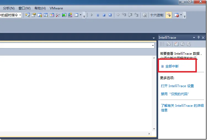
Task: Open the 窗口(W) menu
Action: coord(24,8)
